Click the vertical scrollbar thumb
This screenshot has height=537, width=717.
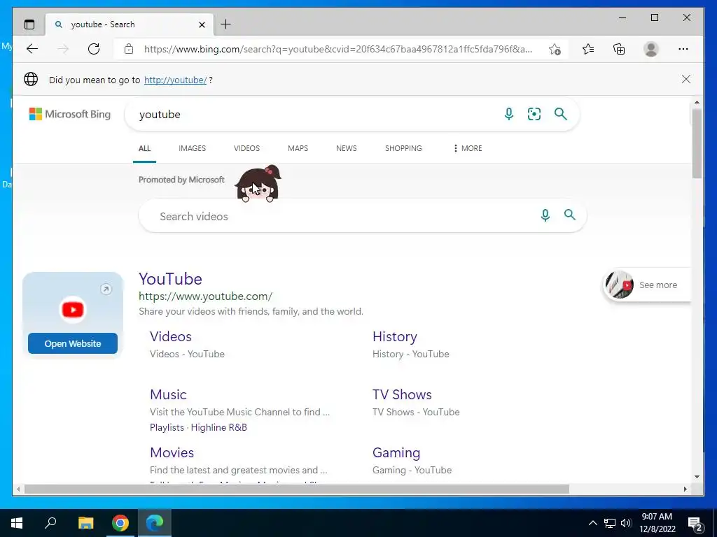pos(697,144)
